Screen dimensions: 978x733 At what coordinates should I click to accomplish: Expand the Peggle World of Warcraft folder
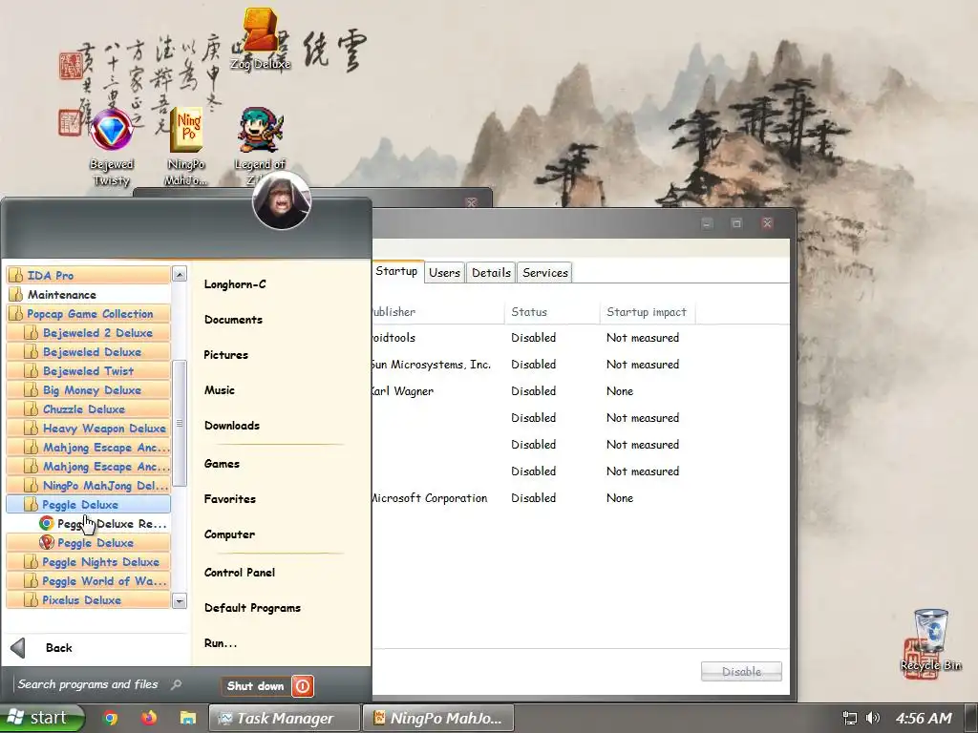[x=88, y=581]
